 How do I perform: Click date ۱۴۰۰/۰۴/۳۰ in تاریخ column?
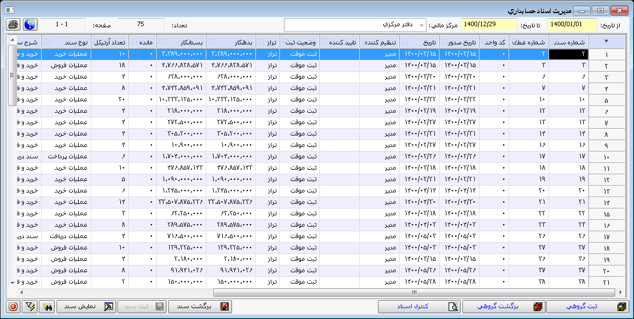(420, 202)
